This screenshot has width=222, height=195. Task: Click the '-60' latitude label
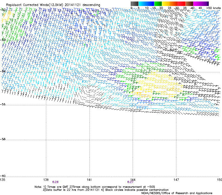click(x=3, y=176)
